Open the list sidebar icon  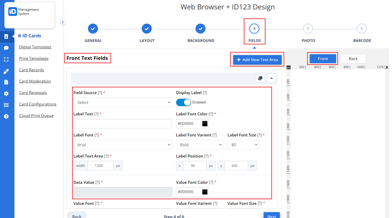(6, 105)
